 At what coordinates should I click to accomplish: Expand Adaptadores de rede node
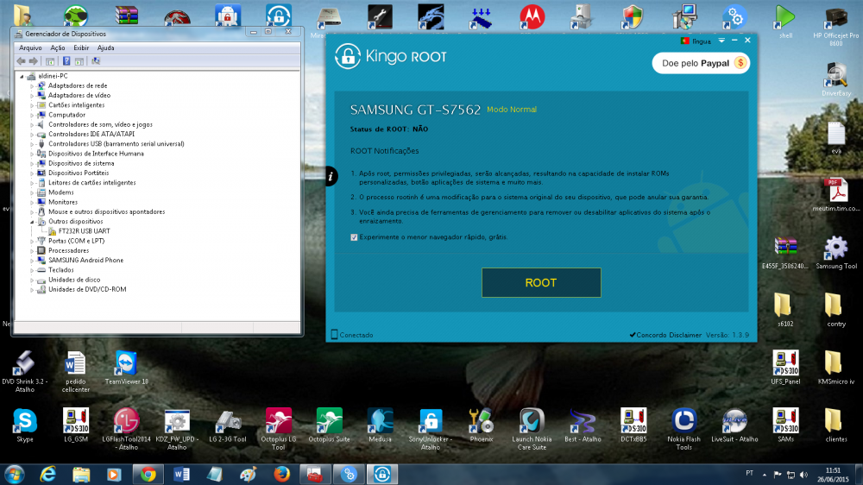tap(32, 86)
